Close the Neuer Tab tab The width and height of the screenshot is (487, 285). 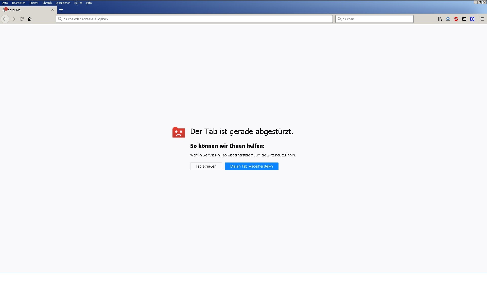(53, 10)
